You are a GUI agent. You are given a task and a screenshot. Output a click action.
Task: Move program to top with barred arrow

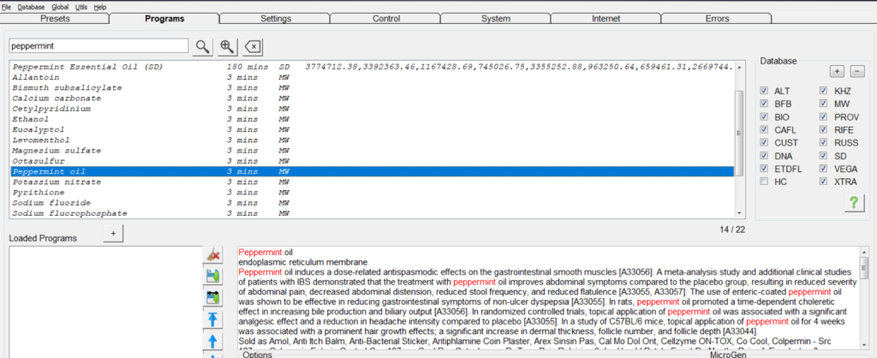[212, 320]
